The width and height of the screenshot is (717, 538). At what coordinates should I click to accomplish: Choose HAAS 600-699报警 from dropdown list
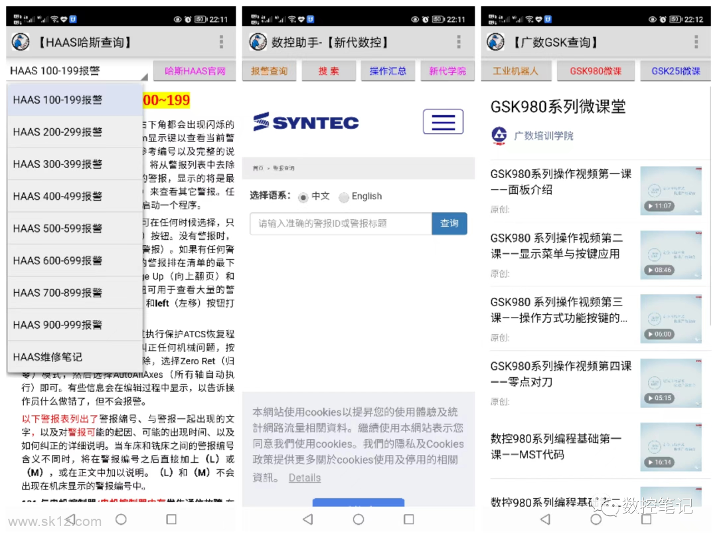tap(76, 260)
